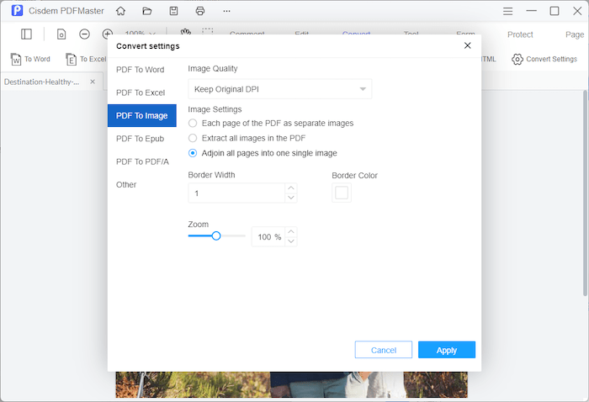Open the Border Color swatch
The image size is (589, 402).
pyautogui.click(x=342, y=193)
